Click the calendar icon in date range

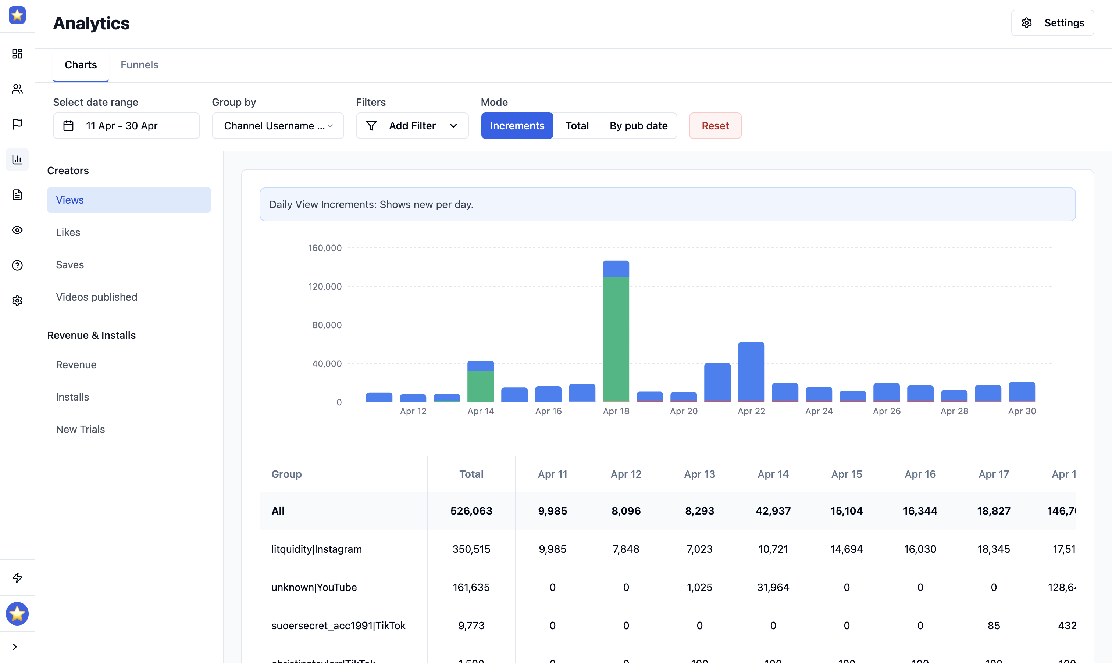coord(68,126)
